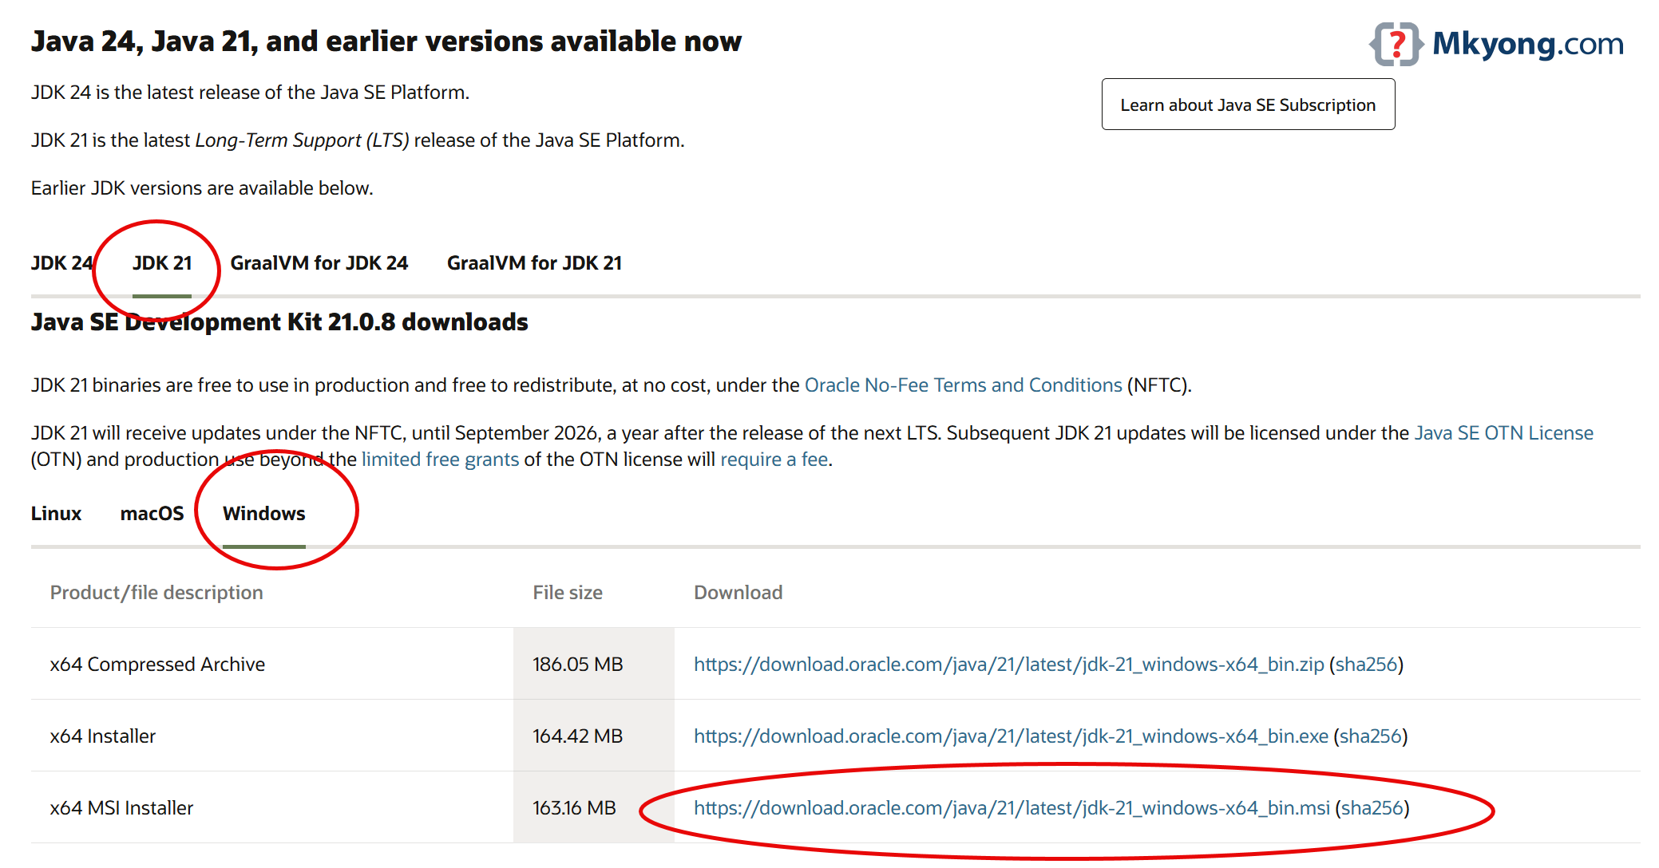The height and width of the screenshot is (868, 1659).
Task: Choose the Linux platform tab
Action: (x=57, y=514)
